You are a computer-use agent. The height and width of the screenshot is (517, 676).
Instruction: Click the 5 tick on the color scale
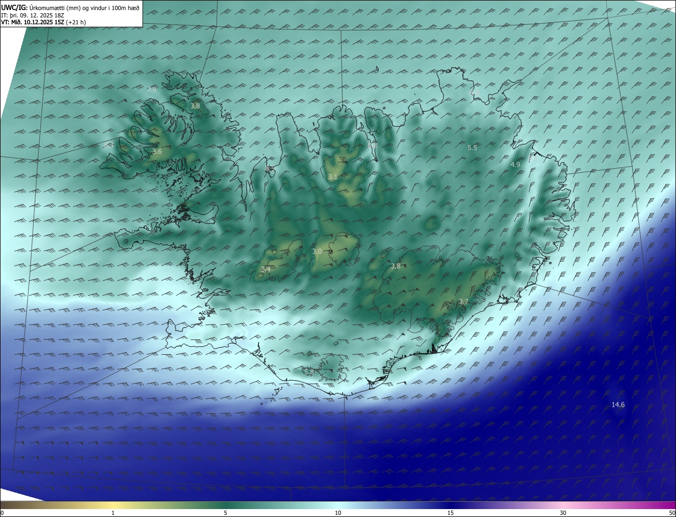pos(226,513)
